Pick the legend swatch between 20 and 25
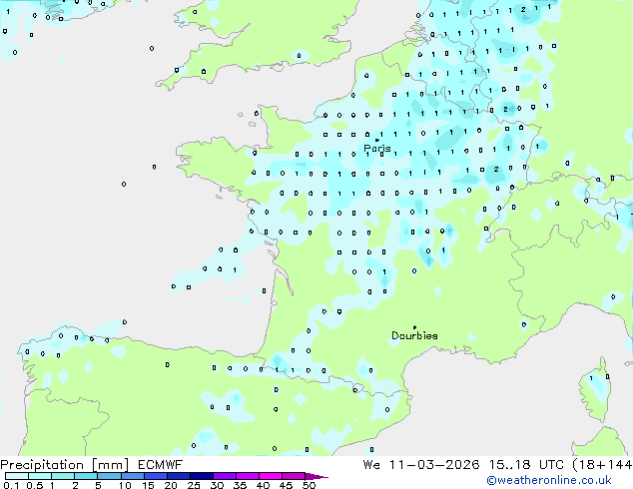Viewport: 633px width, 489px height. [x=179, y=476]
